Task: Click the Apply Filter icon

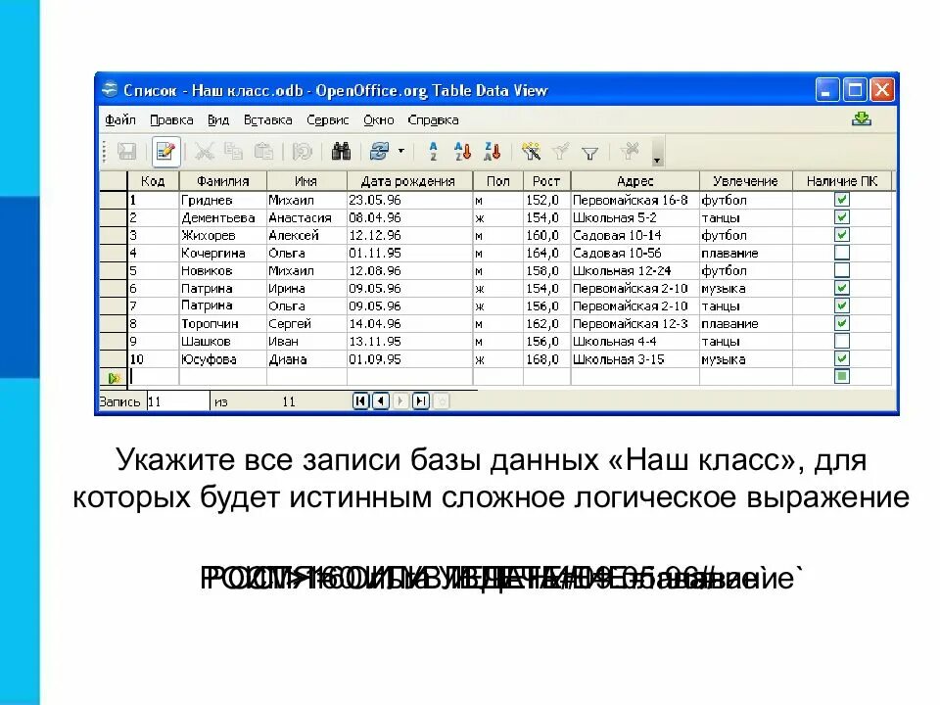Action: coord(560,152)
